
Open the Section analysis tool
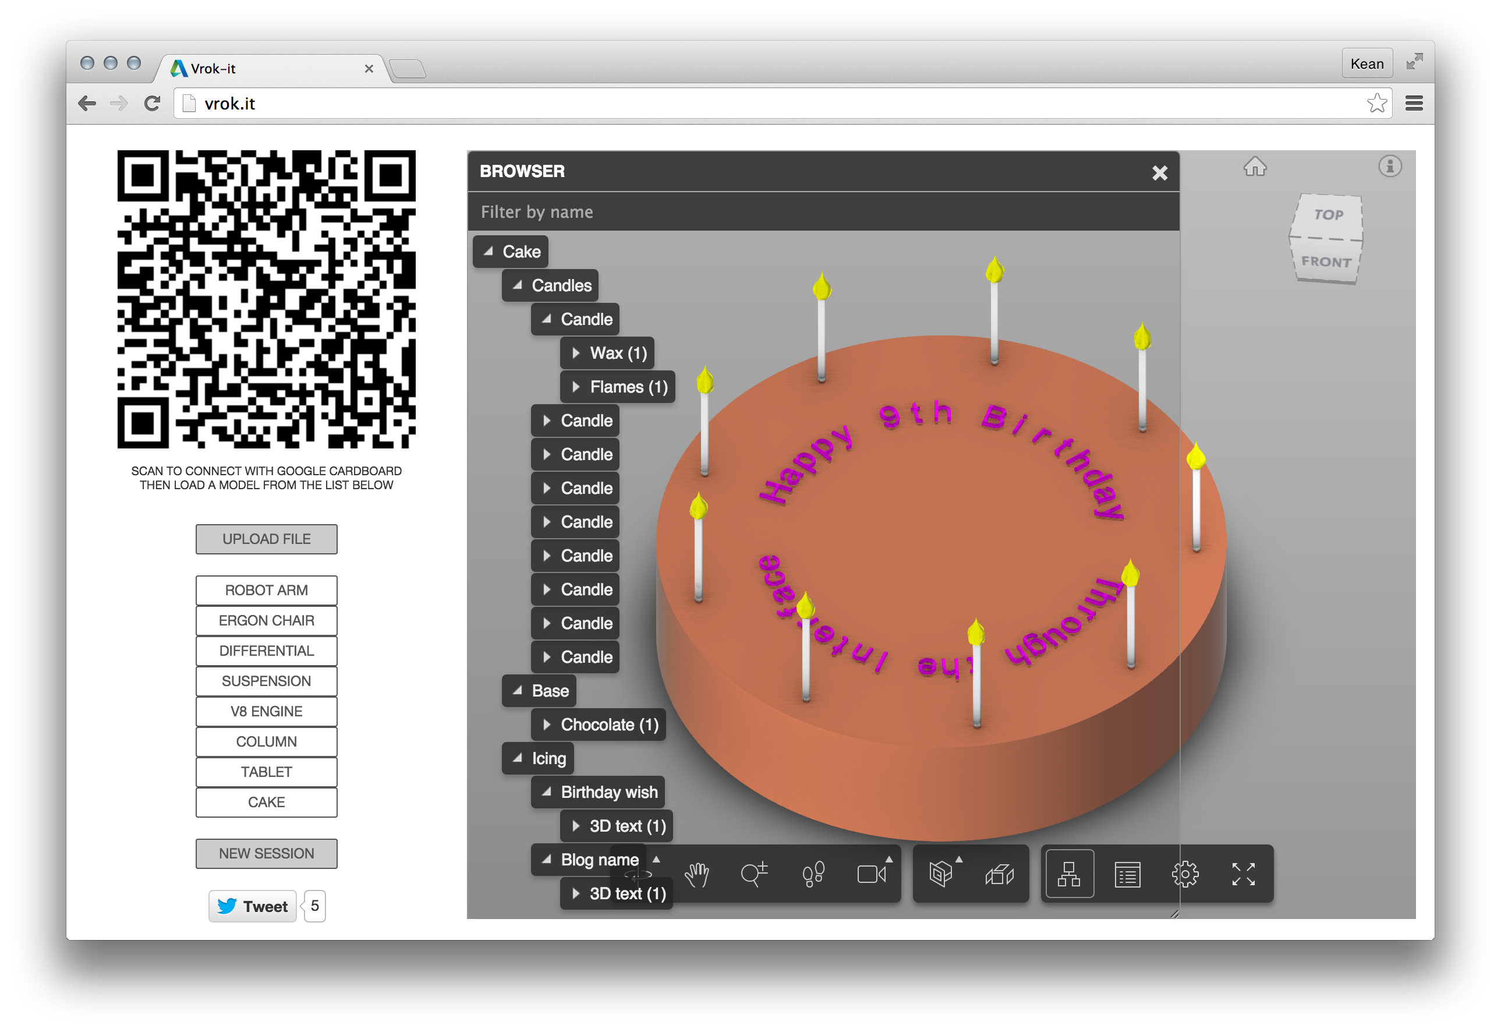coord(941,875)
